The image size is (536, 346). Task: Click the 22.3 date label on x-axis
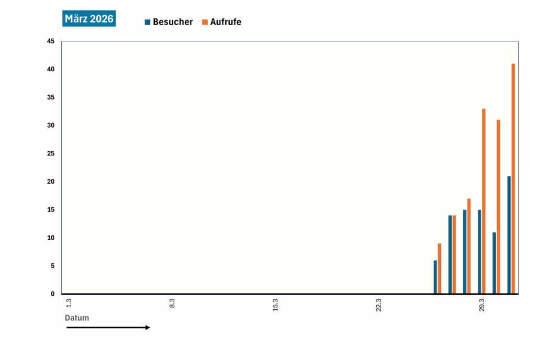click(x=378, y=304)
